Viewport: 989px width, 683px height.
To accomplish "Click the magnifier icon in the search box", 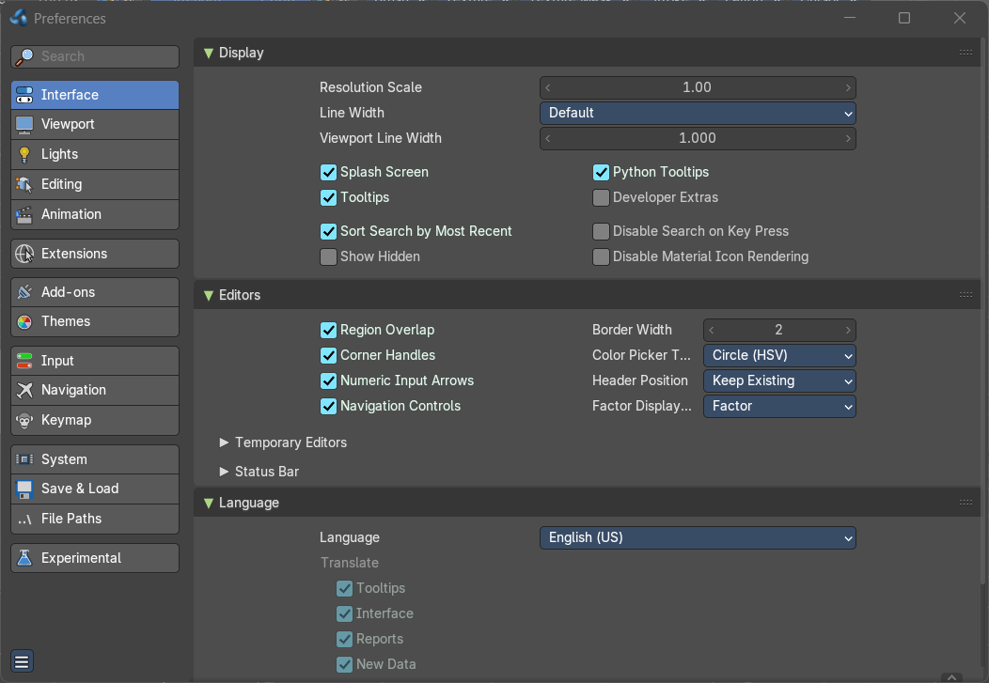I will coord(24,56).
